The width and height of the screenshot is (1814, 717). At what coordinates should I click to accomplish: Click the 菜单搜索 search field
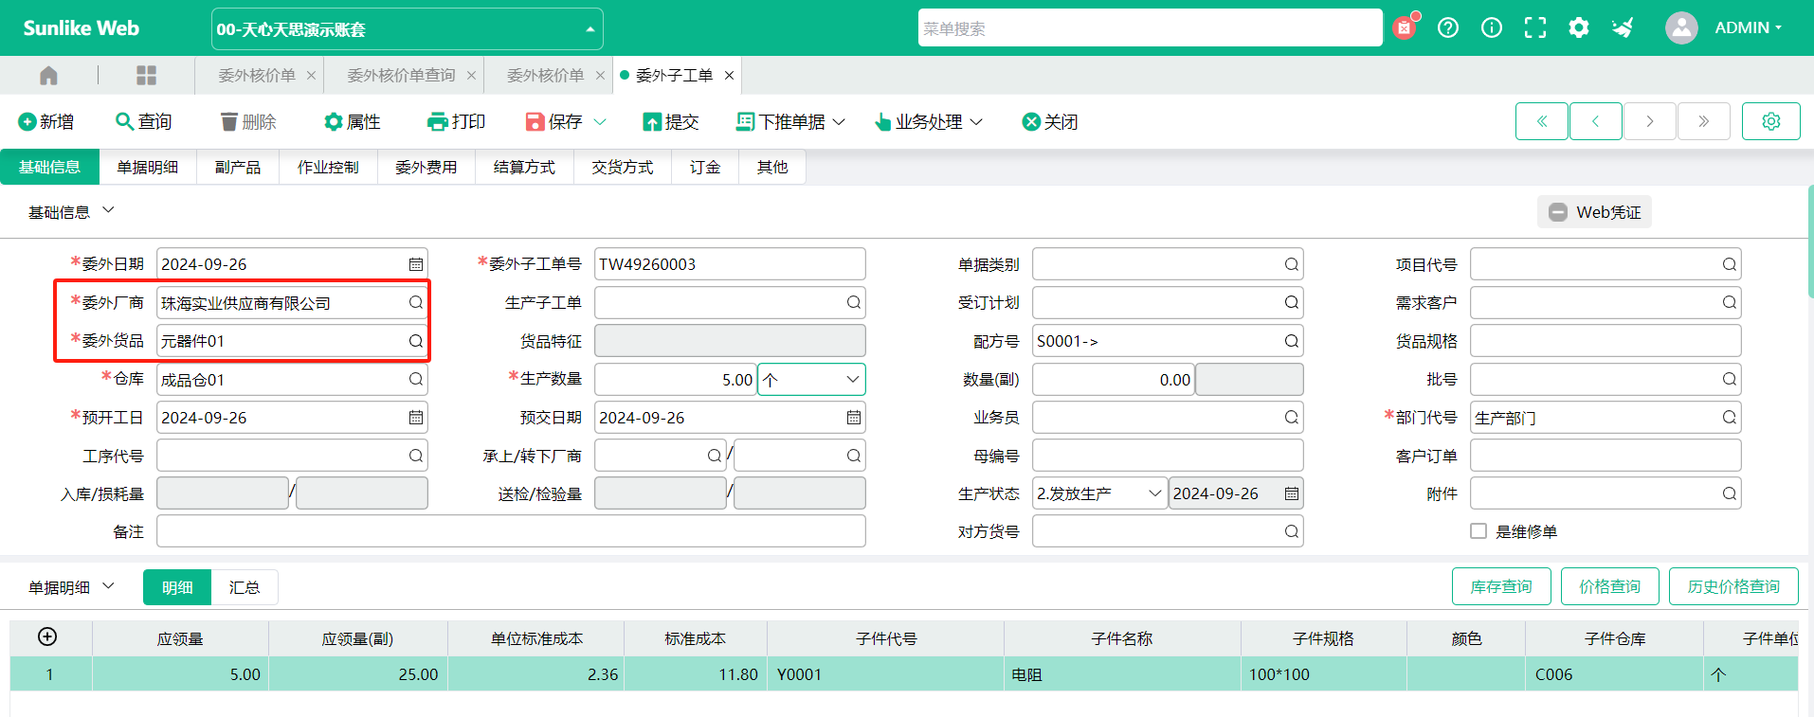pos(1150,28)
